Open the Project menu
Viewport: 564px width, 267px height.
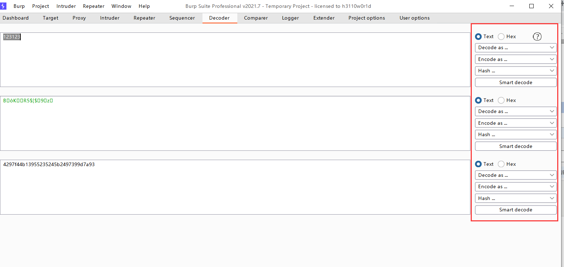pos(41,6)
